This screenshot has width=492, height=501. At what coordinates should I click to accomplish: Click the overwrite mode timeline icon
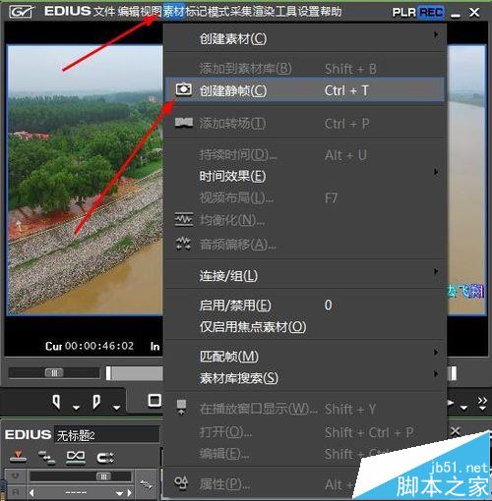19,456
